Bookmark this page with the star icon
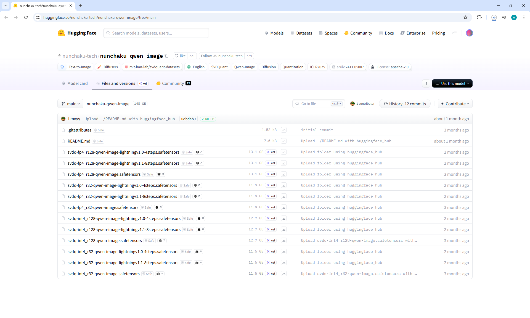Screen dimensions: 530x318 465,17
